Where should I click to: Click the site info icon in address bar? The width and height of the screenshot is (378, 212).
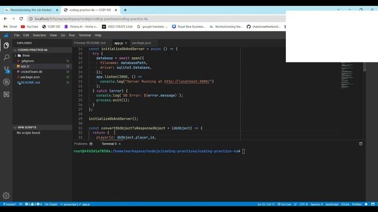(x=31, y=19)
